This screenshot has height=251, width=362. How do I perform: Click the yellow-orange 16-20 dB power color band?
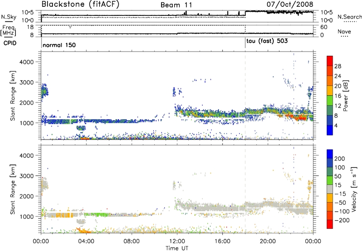[x=330, y=91]
